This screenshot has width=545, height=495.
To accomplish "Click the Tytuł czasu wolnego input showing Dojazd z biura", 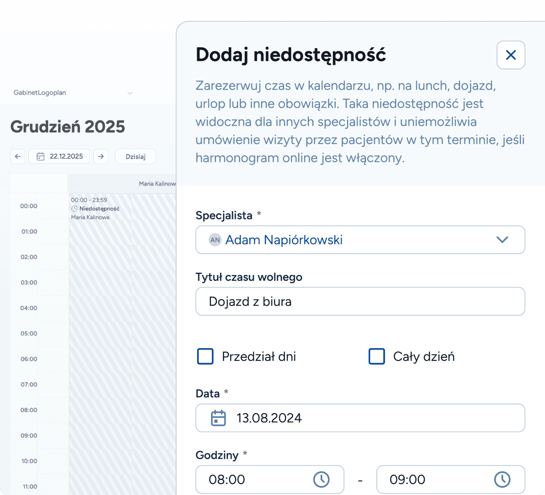I will [x=360, y=301].
